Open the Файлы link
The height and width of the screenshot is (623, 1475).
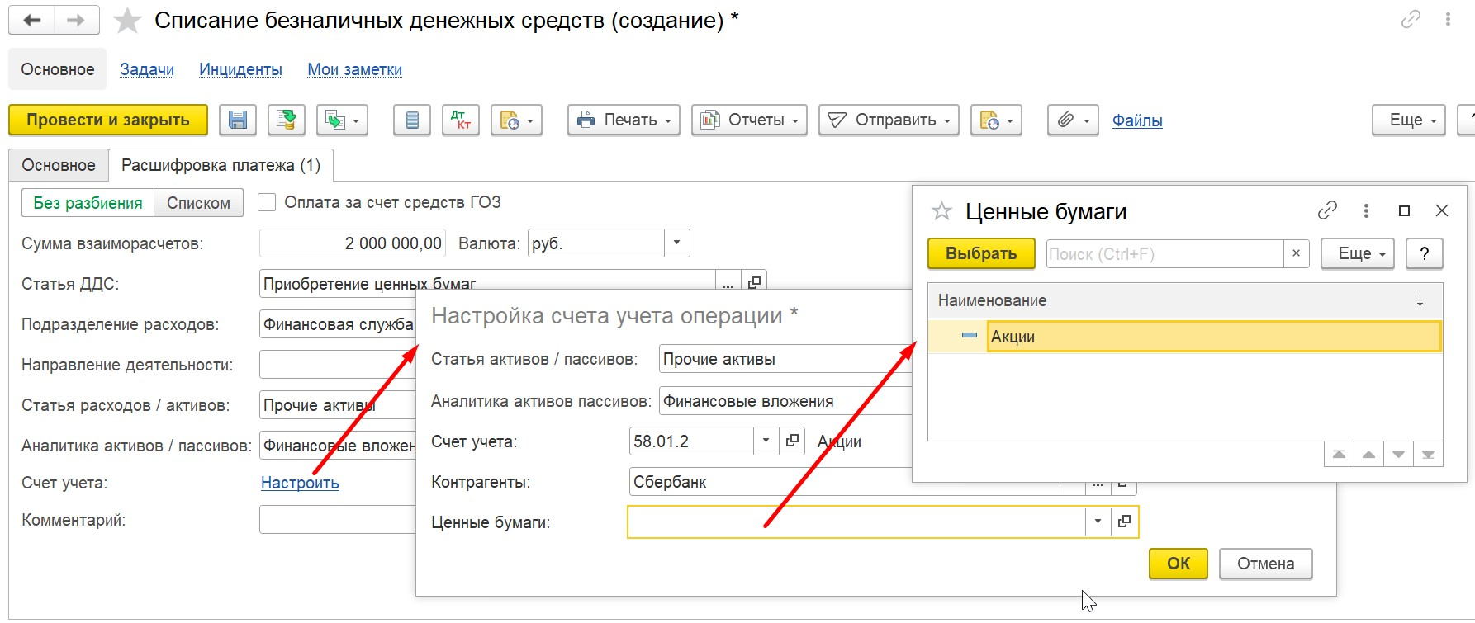click(1137, 120)
